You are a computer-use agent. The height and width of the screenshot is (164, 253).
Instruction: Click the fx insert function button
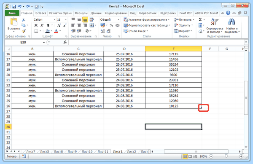click(65, 42)
